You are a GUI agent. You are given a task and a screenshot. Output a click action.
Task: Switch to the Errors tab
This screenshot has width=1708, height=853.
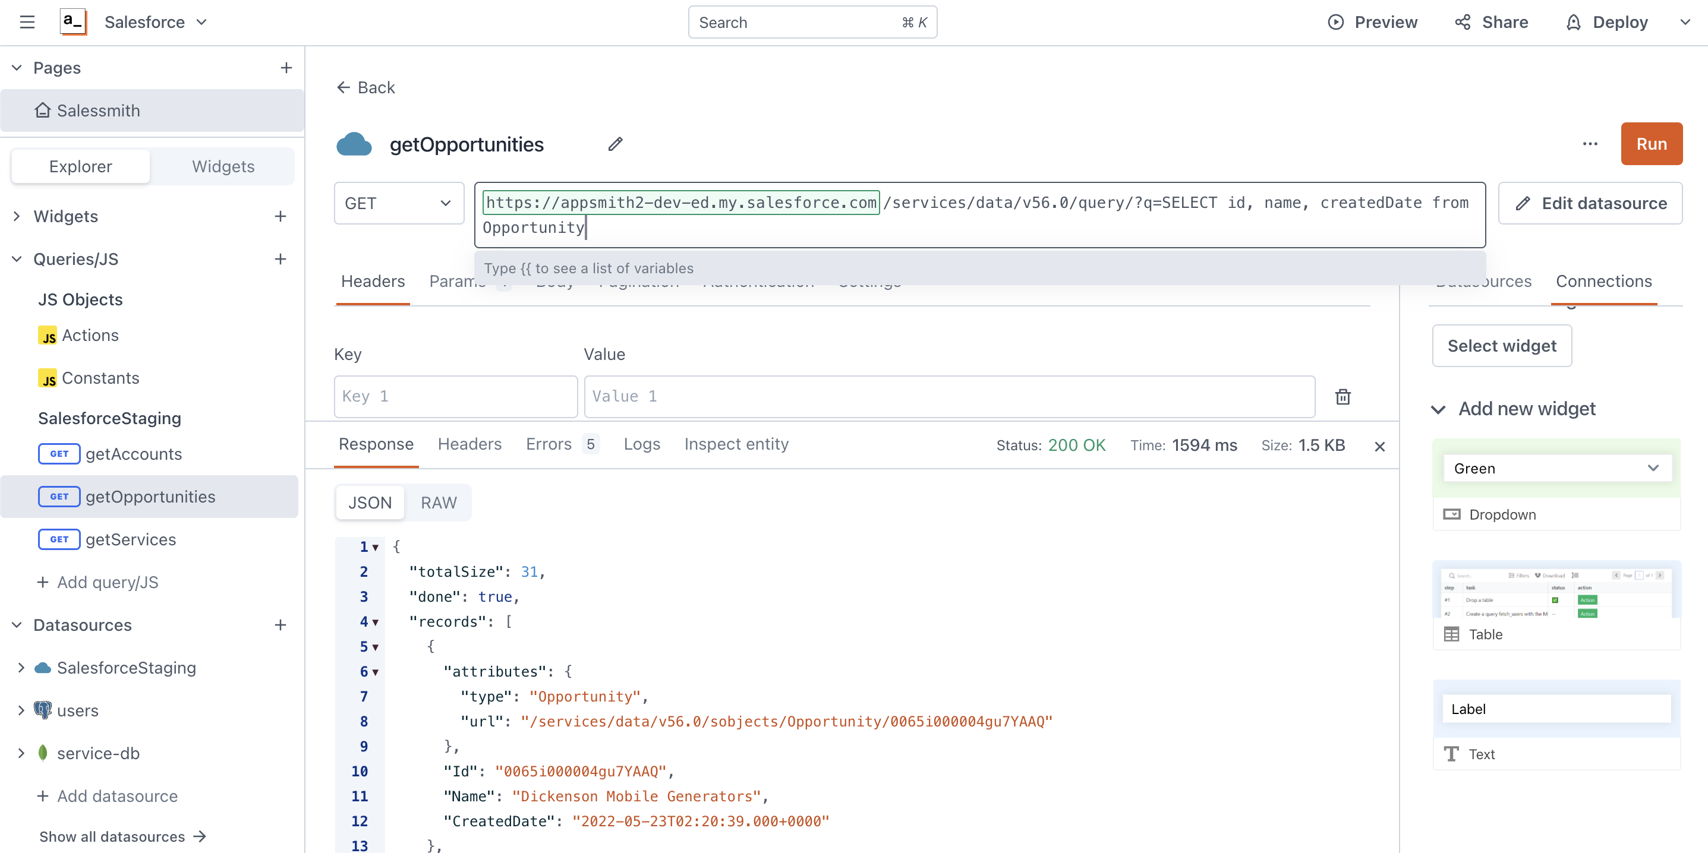coord(549,444)
